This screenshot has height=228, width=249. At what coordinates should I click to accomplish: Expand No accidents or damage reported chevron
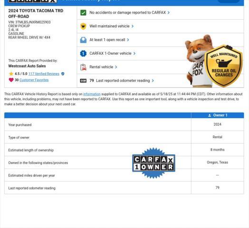(x=169, y=12)
